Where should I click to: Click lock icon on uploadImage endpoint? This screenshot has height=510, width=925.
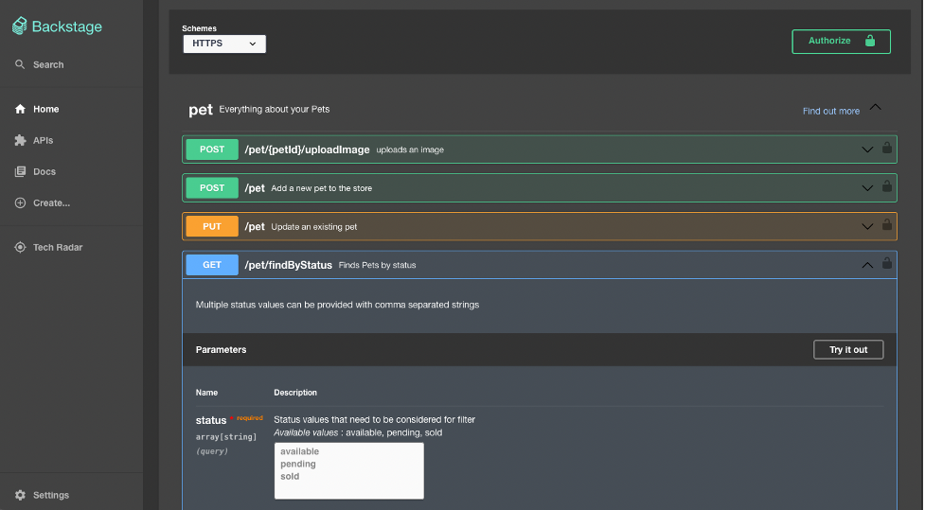[886, 149]
